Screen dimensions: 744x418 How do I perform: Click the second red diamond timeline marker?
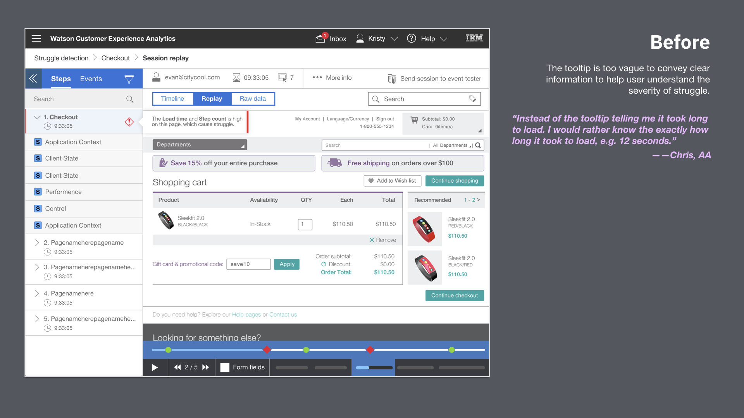pyautogui.click(x=370, y=350)
